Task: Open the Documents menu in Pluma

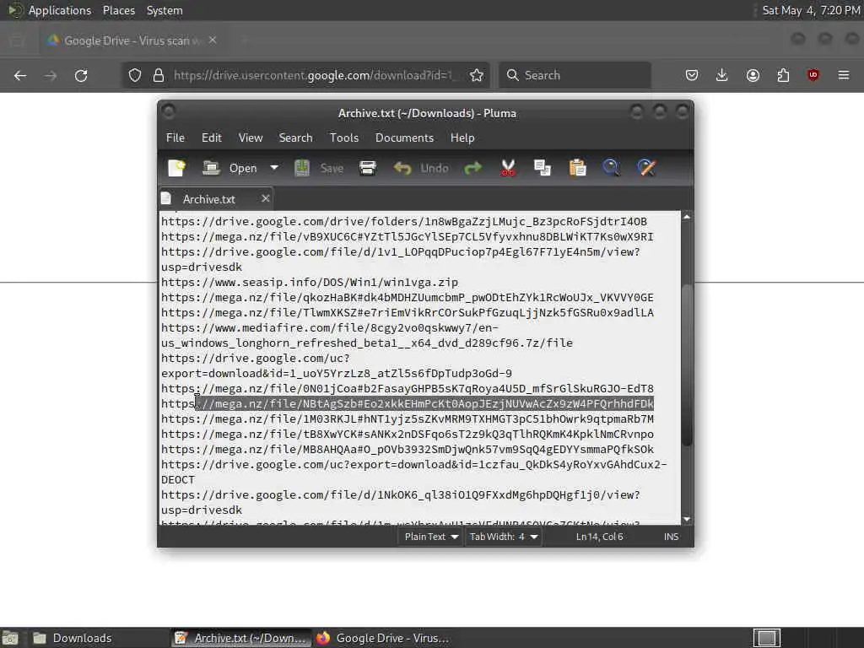Action: pos(404,138)
